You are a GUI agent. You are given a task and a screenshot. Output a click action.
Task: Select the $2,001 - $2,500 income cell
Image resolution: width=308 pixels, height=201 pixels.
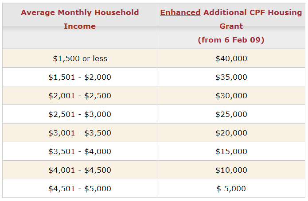point(80,96)
